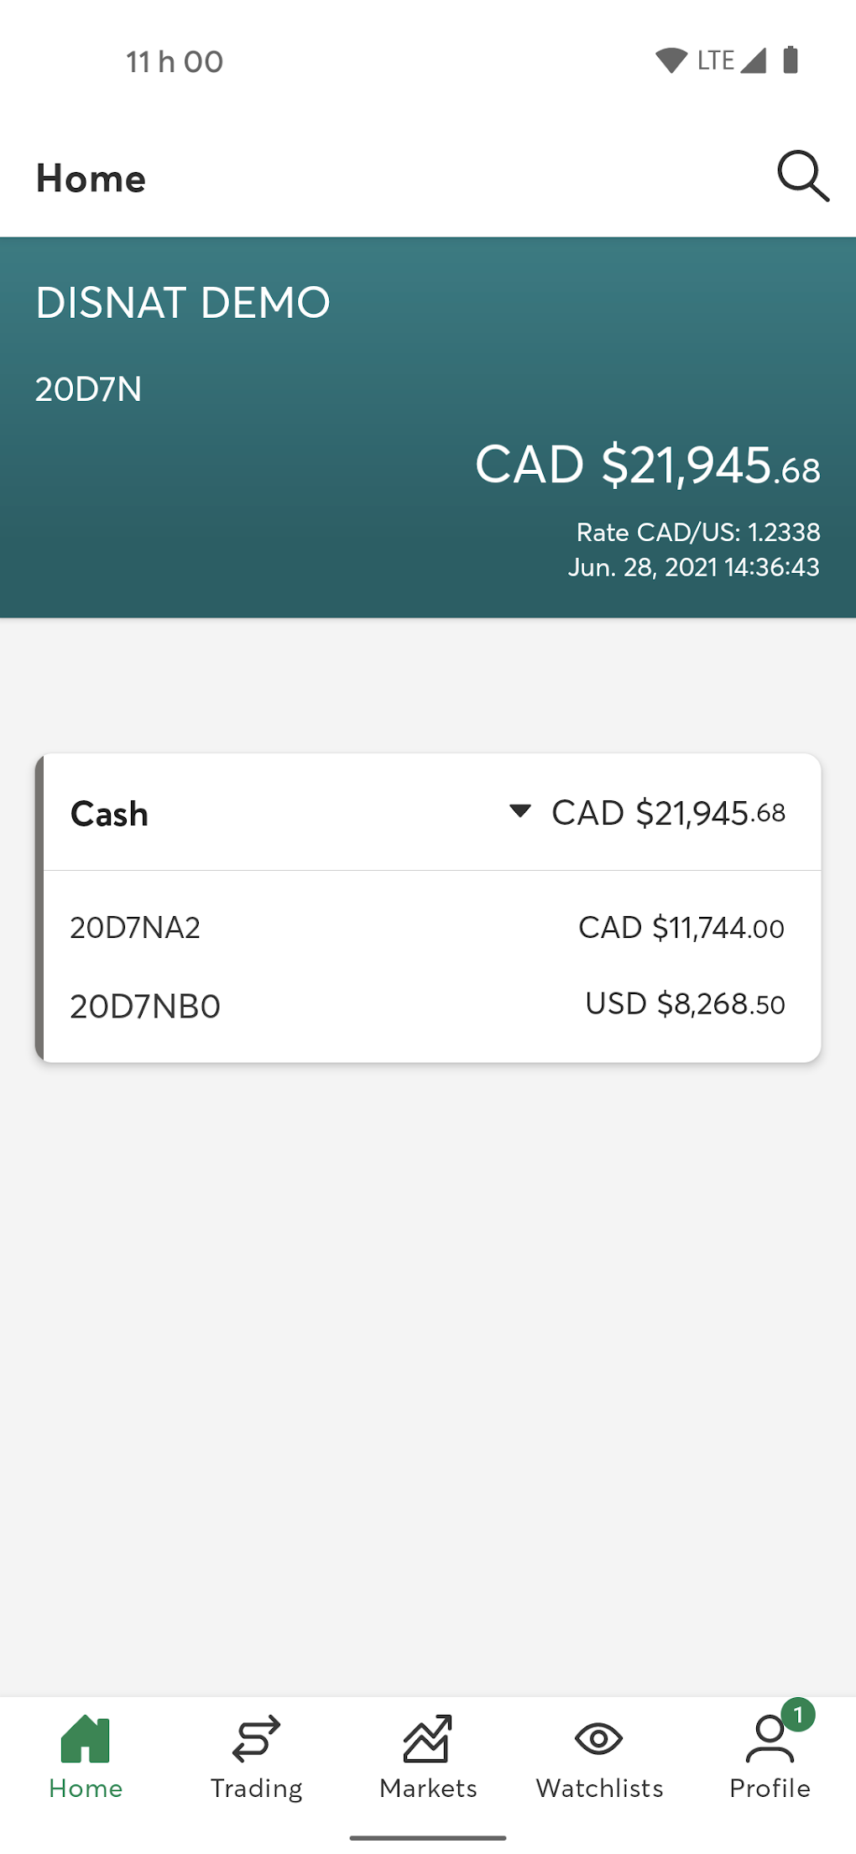The image size is (856, 1854).
Task: Expand Cash total CAD $21,945.68
Action: pyautogui.click(x=668, y=813)
